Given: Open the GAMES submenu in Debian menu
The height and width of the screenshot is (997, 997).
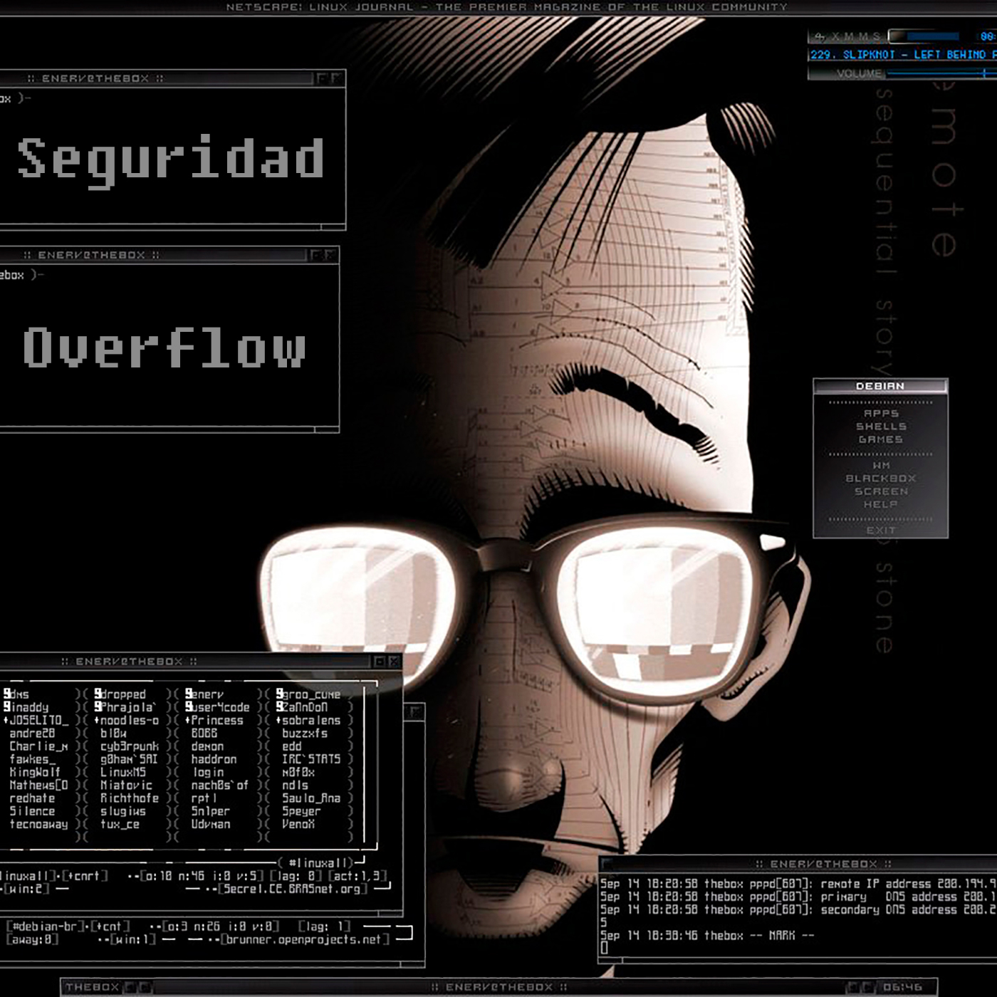Looking at the screenshot, I should (881, 439).
